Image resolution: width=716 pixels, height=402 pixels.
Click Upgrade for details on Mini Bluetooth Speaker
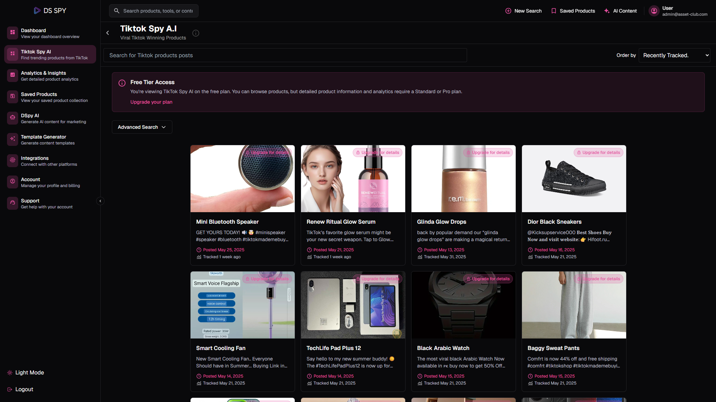coord(267,152)
